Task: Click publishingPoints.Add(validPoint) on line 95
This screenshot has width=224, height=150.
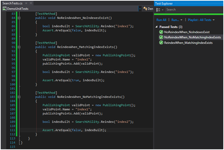Action: coord(72,64)
